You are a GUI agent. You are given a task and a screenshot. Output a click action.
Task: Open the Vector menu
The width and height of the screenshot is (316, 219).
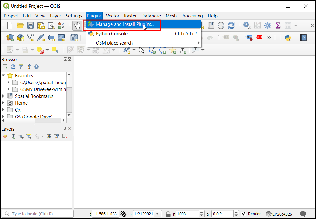tap(113, 16)
